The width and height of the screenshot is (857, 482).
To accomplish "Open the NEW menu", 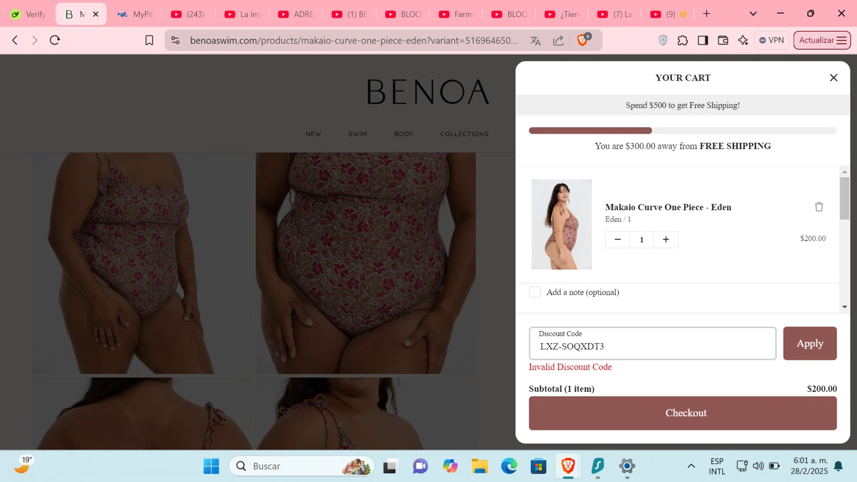I will tap(313, 134).
